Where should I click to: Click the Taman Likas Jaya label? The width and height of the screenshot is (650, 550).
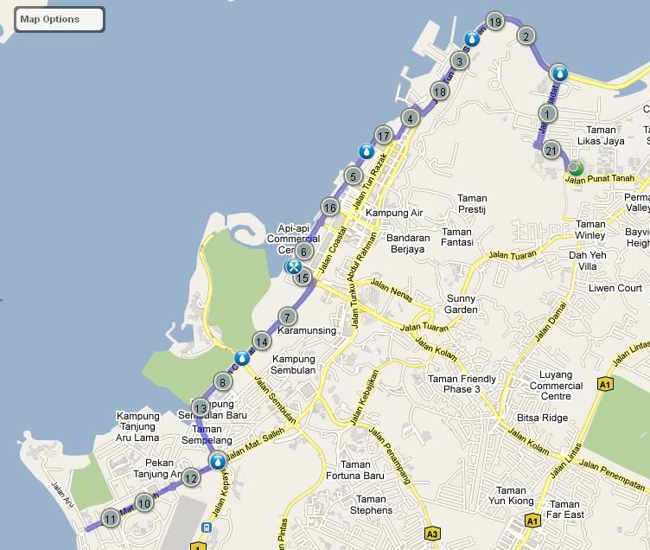tap(601, 136)
